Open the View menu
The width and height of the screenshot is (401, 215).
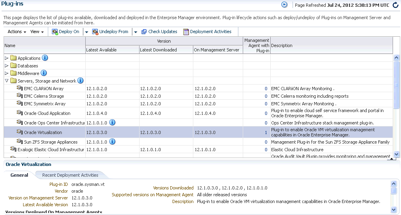coord(37,32)
